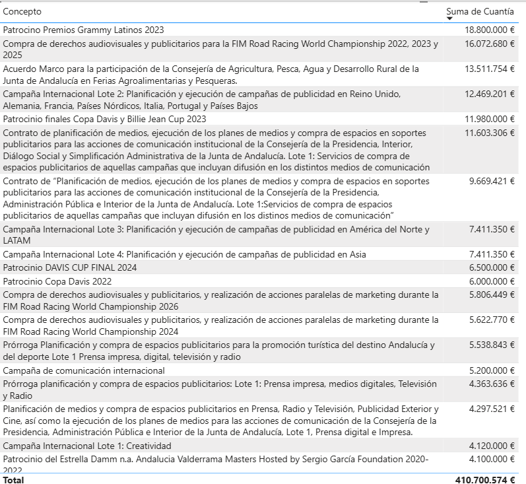
Task: Click the value 6.500.000 €
Action: click(492, 267)
